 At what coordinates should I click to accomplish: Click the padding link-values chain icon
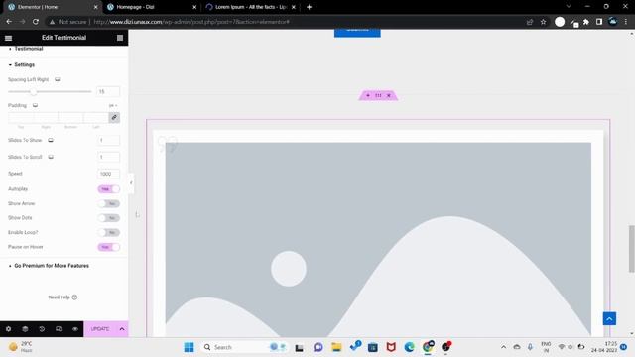point(114,118)
